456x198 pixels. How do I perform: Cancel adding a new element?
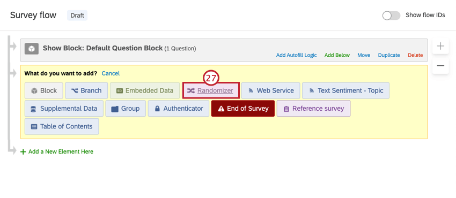pyautogui.click(x=111, y=73)
